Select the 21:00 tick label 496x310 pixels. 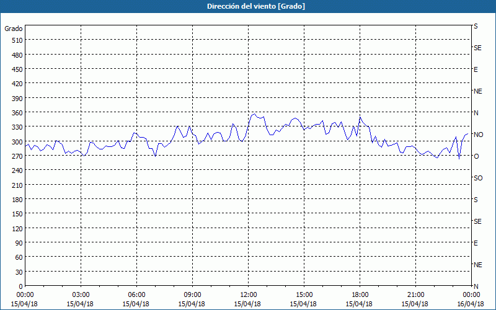(x=415, y=295)
